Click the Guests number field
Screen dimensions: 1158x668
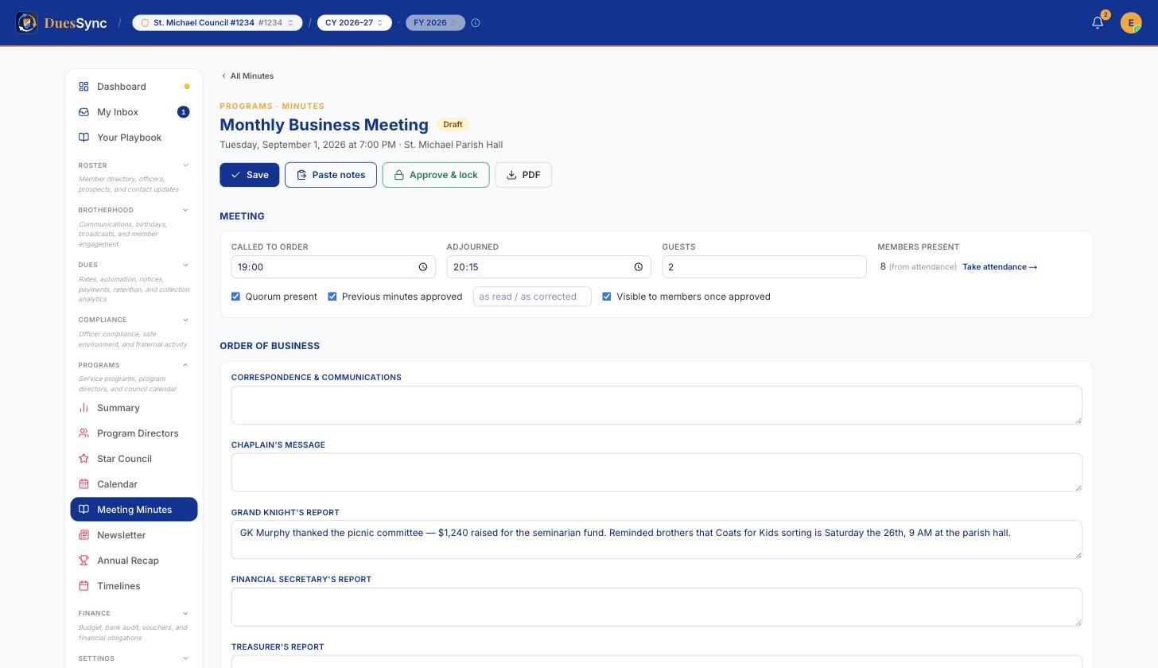pyautogui.click(x=764, y=267)
